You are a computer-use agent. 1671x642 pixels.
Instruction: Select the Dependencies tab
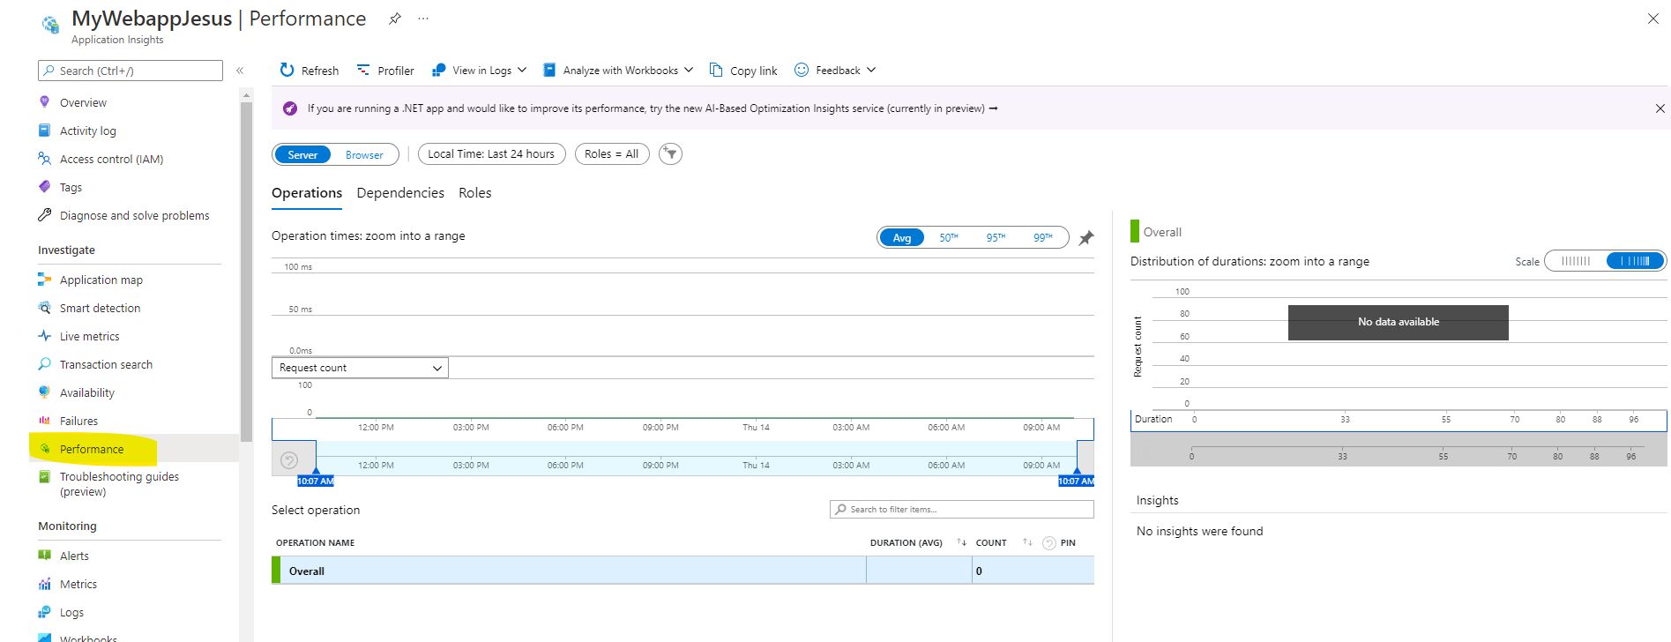[400, 193]
